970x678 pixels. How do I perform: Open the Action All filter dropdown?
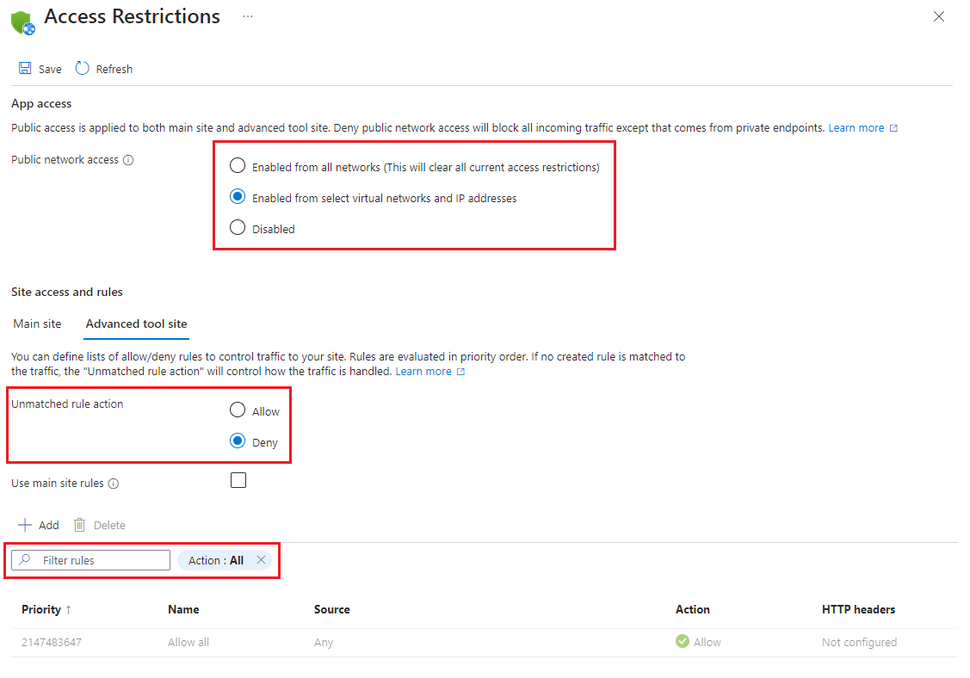217,559
